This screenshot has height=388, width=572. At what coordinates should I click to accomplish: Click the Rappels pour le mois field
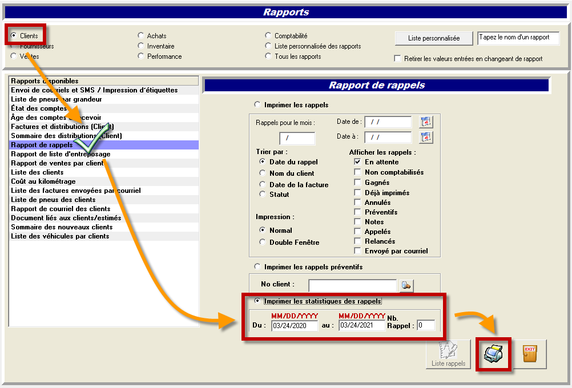[297, 138]
